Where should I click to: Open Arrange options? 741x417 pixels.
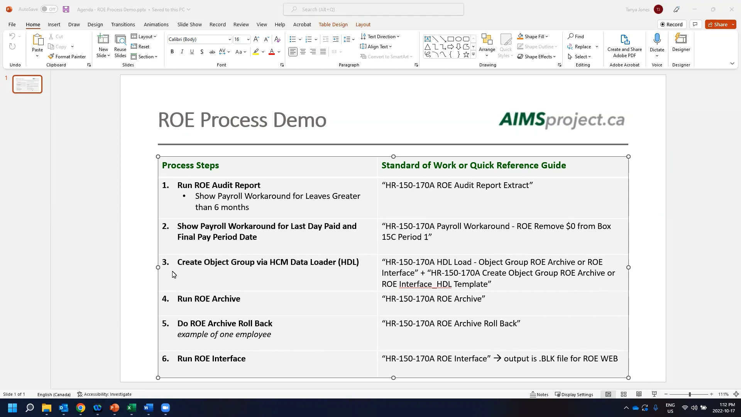487,46
